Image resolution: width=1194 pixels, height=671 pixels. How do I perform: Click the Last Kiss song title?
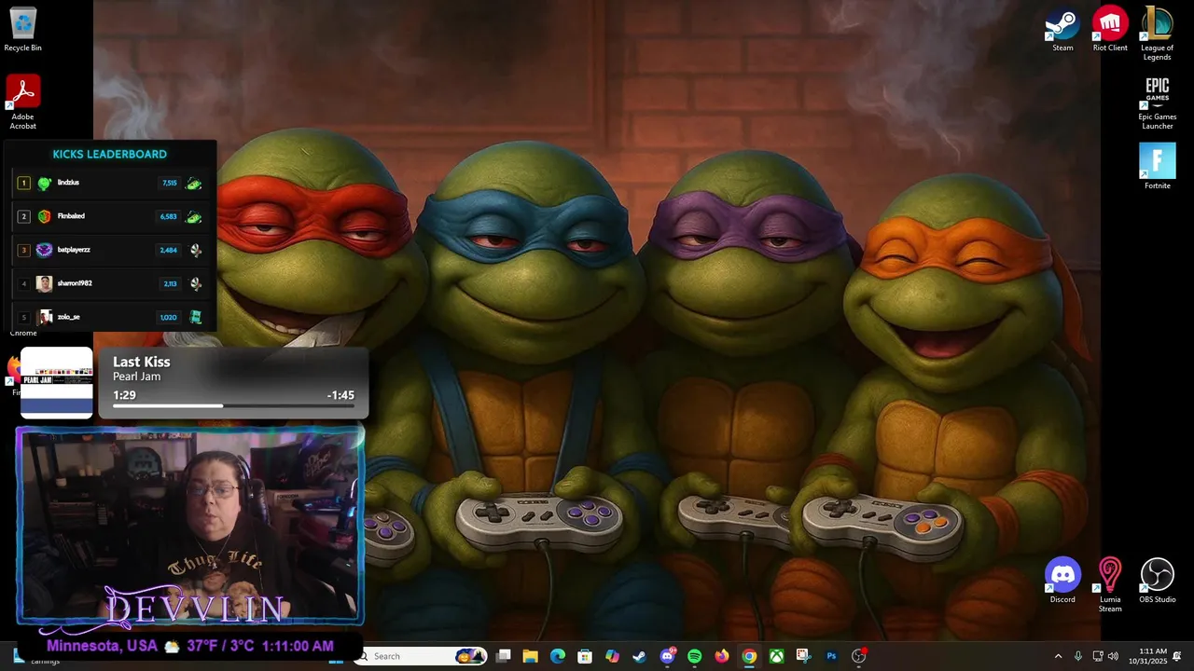pyautogui.click(x=142, y=362)
